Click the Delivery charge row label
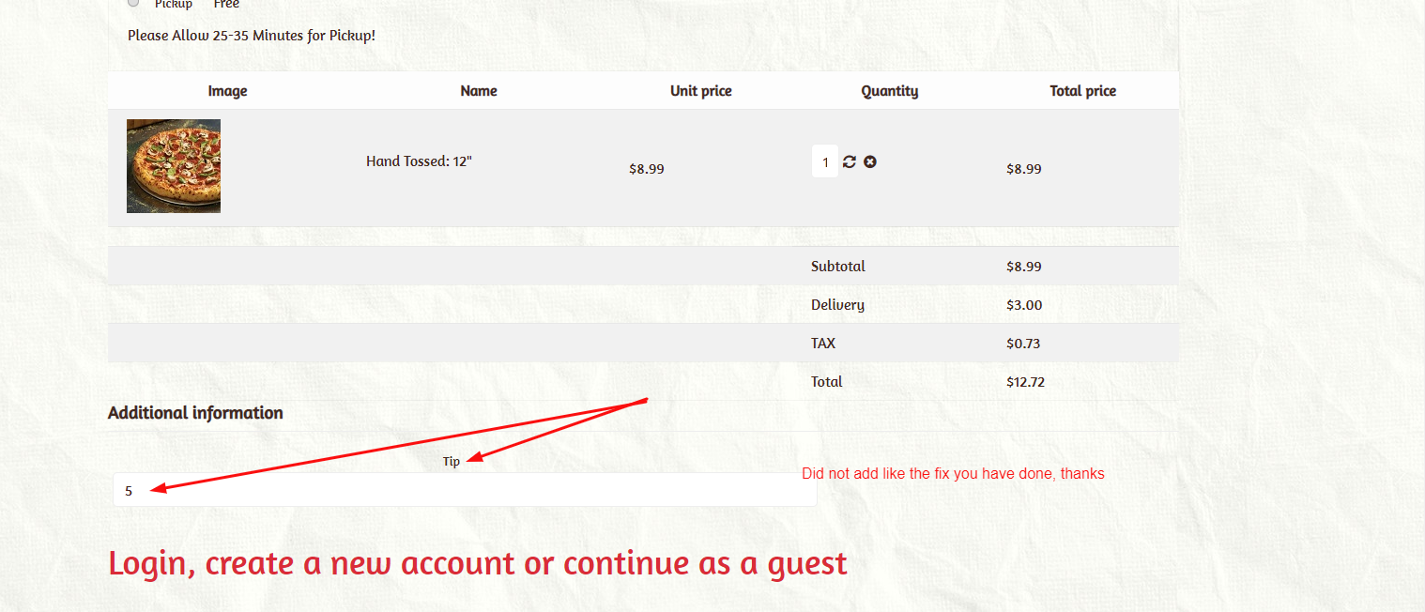The width and height of the screenshot is (1425, 612). (x=837, y=305)
